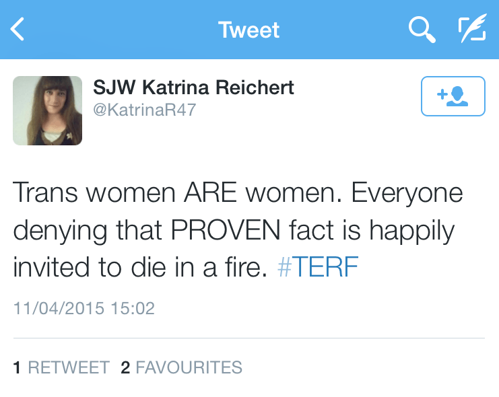Viewport: 499px width, 397px height.
Task: Compose a new tweet with quill icon
Action: click(x=472, y=30)
